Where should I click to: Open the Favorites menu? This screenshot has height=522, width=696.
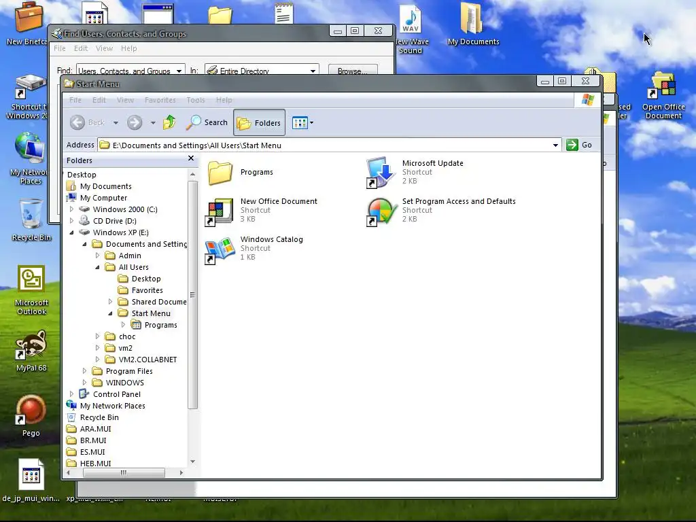tap(160, 100)
